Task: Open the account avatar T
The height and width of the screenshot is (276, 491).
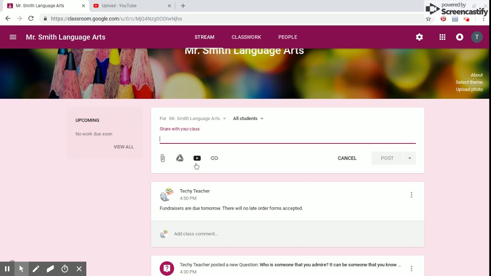Action: coord(477,37)
